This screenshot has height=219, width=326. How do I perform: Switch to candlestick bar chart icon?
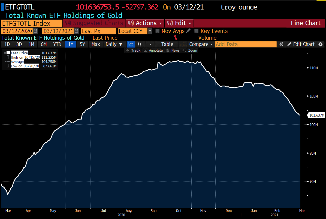click(140, 44)
